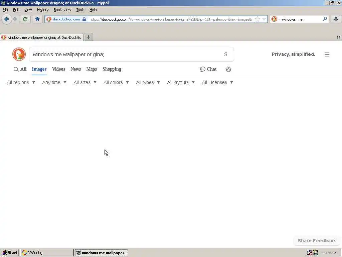Expand the Any time filter
This screenshot has height=257, width=342.
tap(54, 82)
